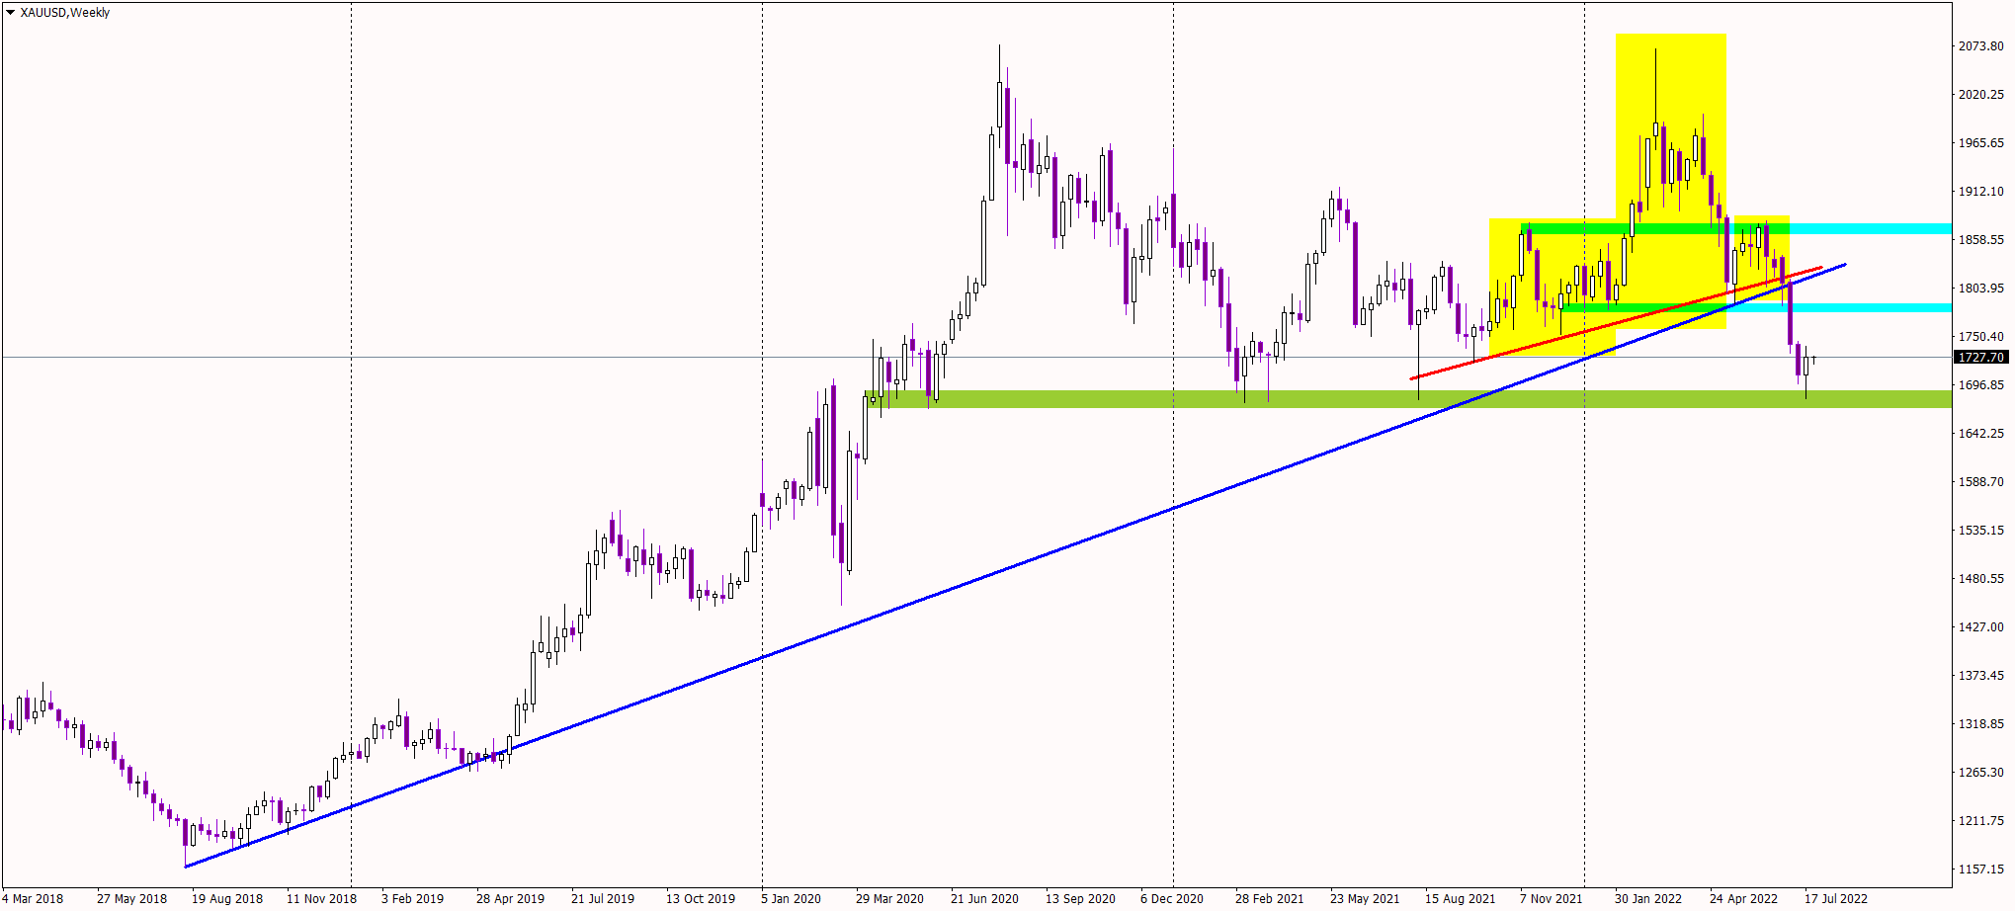Click the price label 1750.40

point(1981,337)
